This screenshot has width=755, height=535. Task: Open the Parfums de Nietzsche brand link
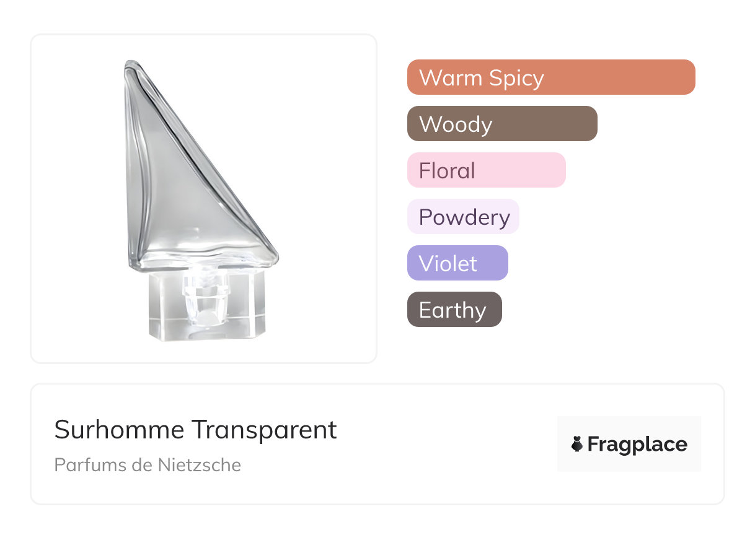[x=148, y=464]
